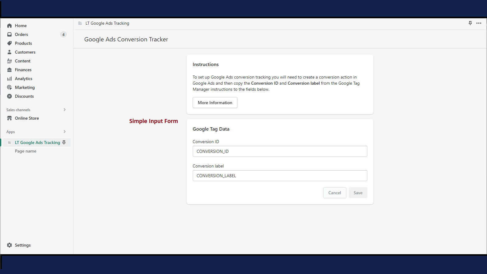Click the Analytics bar chart icon
Screen dimensions: 487x274
click(9, 79)
